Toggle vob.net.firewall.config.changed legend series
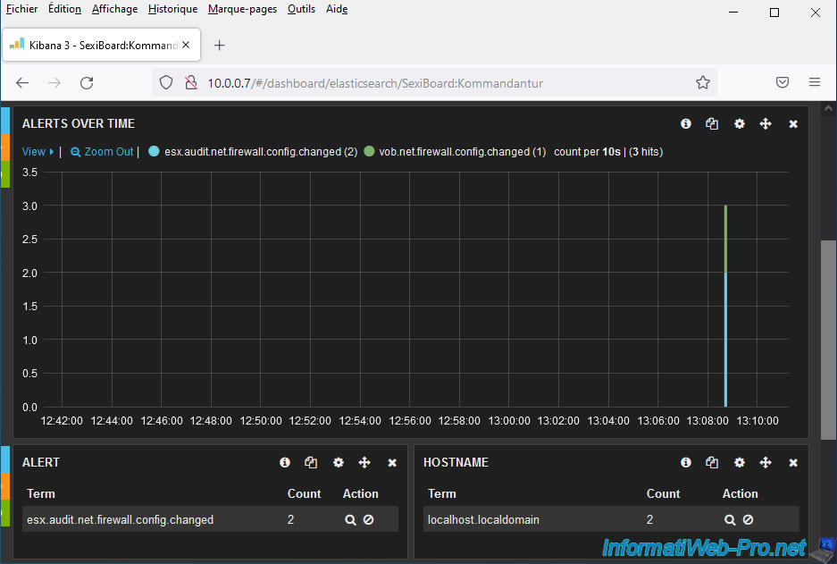 454,152
